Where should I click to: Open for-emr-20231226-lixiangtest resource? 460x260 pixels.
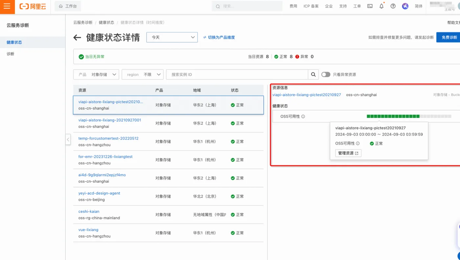pos(105,157)
